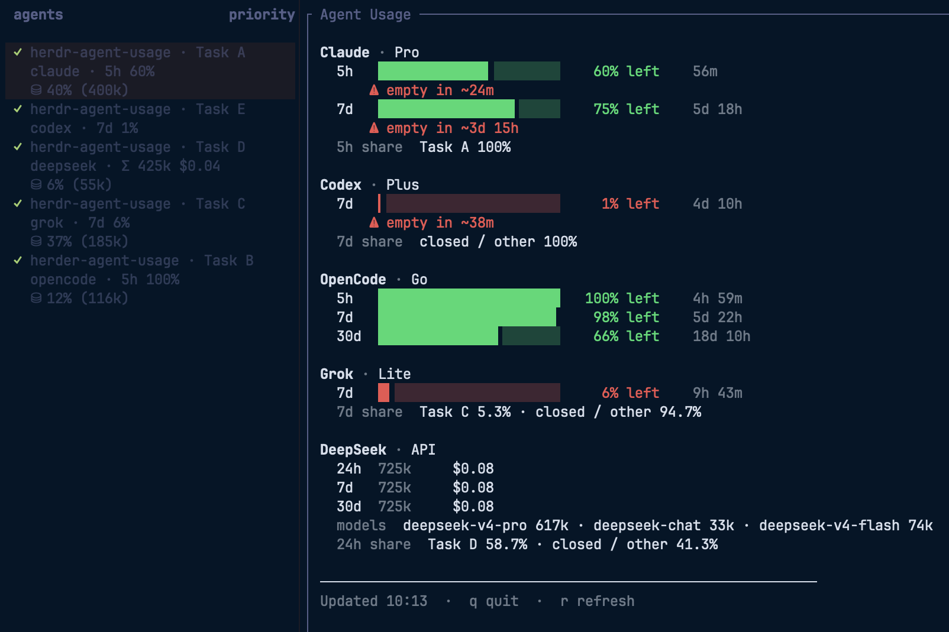Click the 66% left value
This screenshot has width=949, height=632.
click(x=627, y=336)
